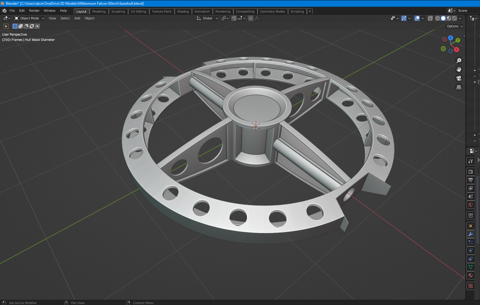
Task: Switch to the Modeling workspace tab
Action: (x=99, y=11)
